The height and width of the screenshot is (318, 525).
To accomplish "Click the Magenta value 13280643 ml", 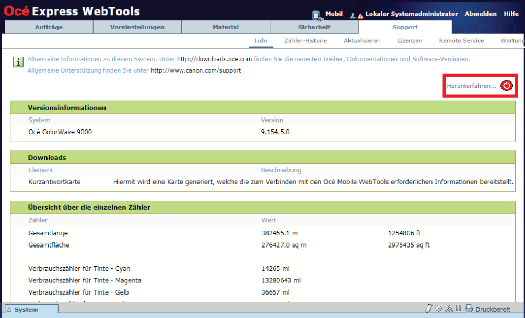I will (281, 280).
